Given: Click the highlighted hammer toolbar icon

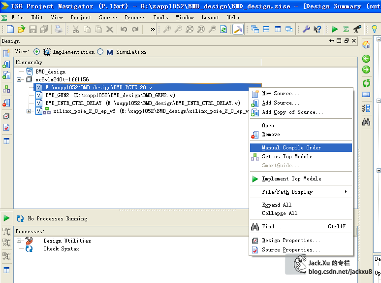Looking at the screenshot, I should point(238,29).
